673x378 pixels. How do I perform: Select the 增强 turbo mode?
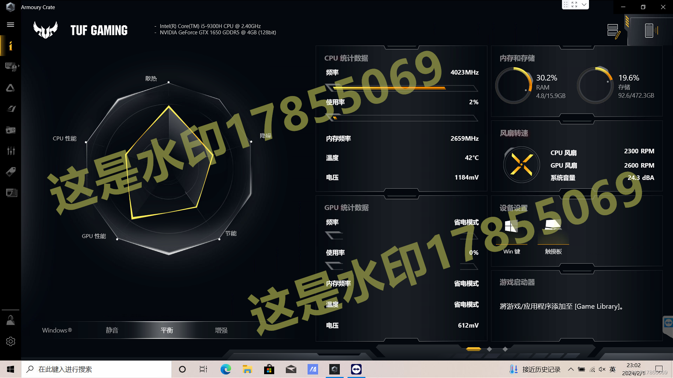[x=221, y=330]
